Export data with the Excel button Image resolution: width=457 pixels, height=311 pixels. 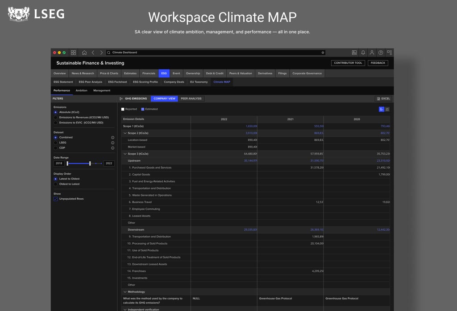coord(383,98)
